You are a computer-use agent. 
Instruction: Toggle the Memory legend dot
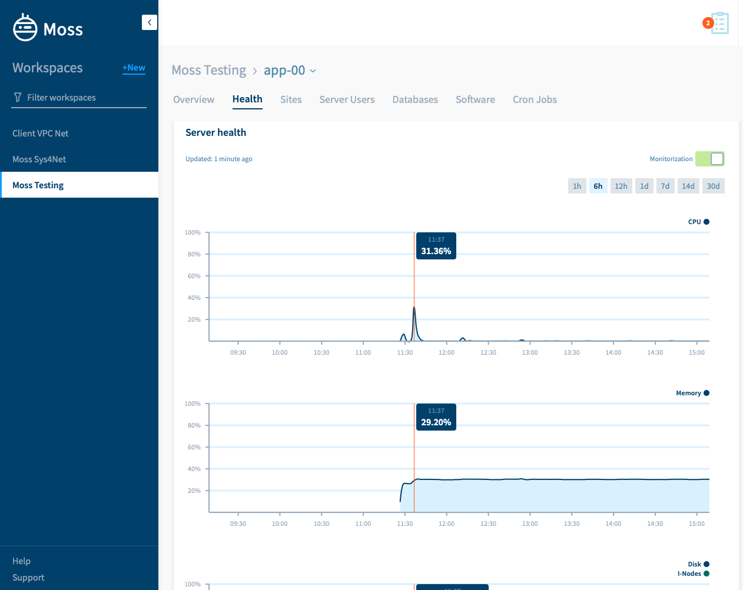(706, 393)
